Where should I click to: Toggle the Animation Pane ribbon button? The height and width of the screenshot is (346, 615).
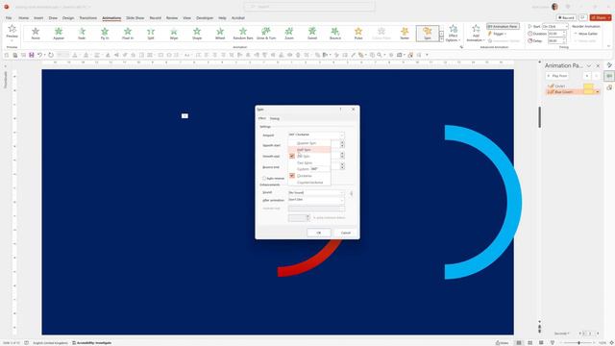pos(503,26)
